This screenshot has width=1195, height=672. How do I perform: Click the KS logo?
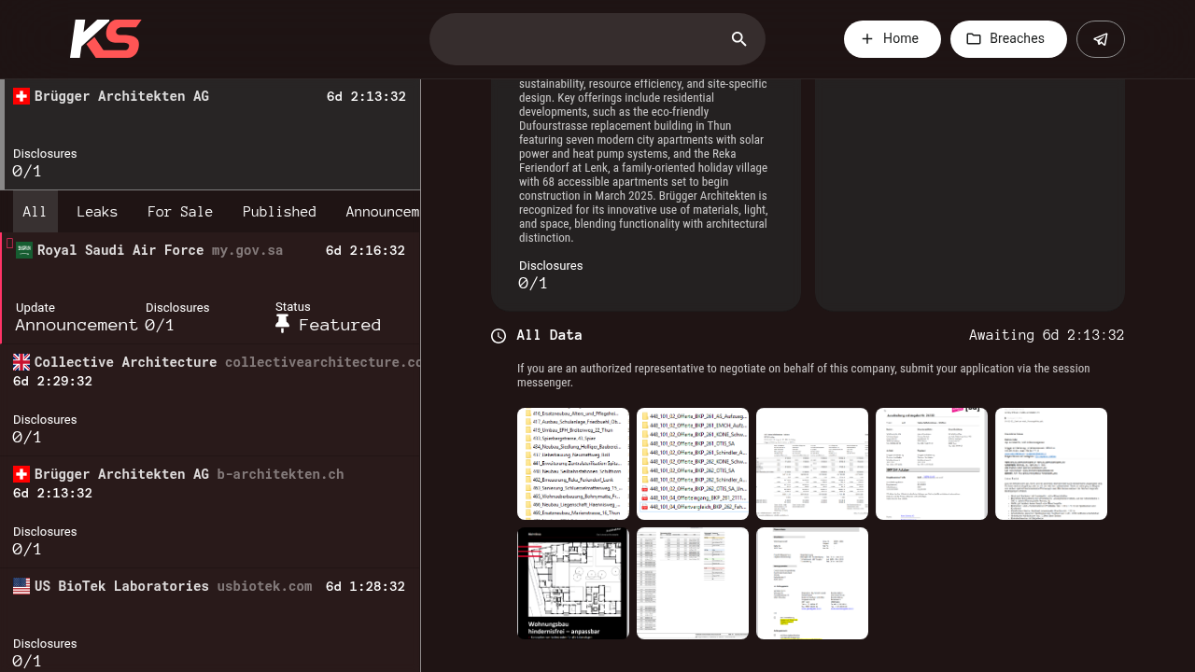tap(105, 39)
